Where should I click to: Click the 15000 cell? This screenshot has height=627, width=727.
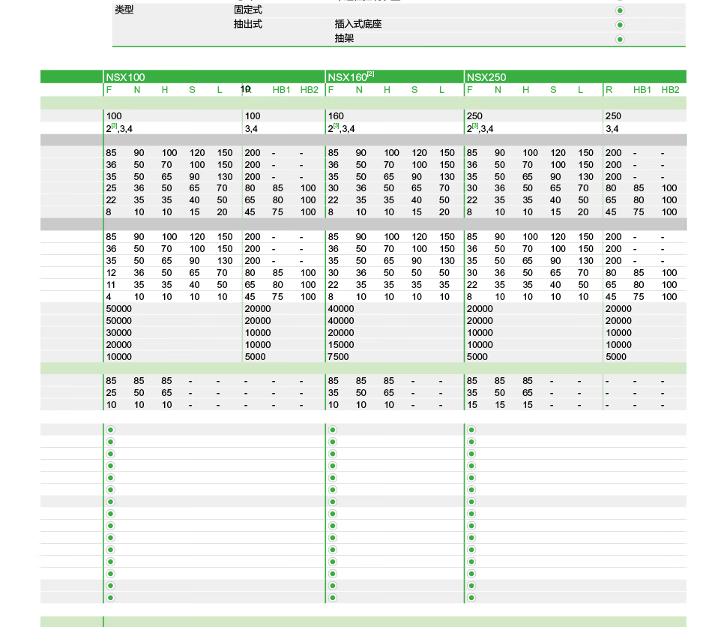341,345
